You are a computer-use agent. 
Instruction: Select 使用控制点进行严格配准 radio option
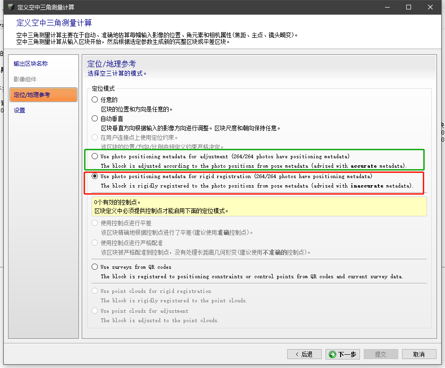[95, 243]
